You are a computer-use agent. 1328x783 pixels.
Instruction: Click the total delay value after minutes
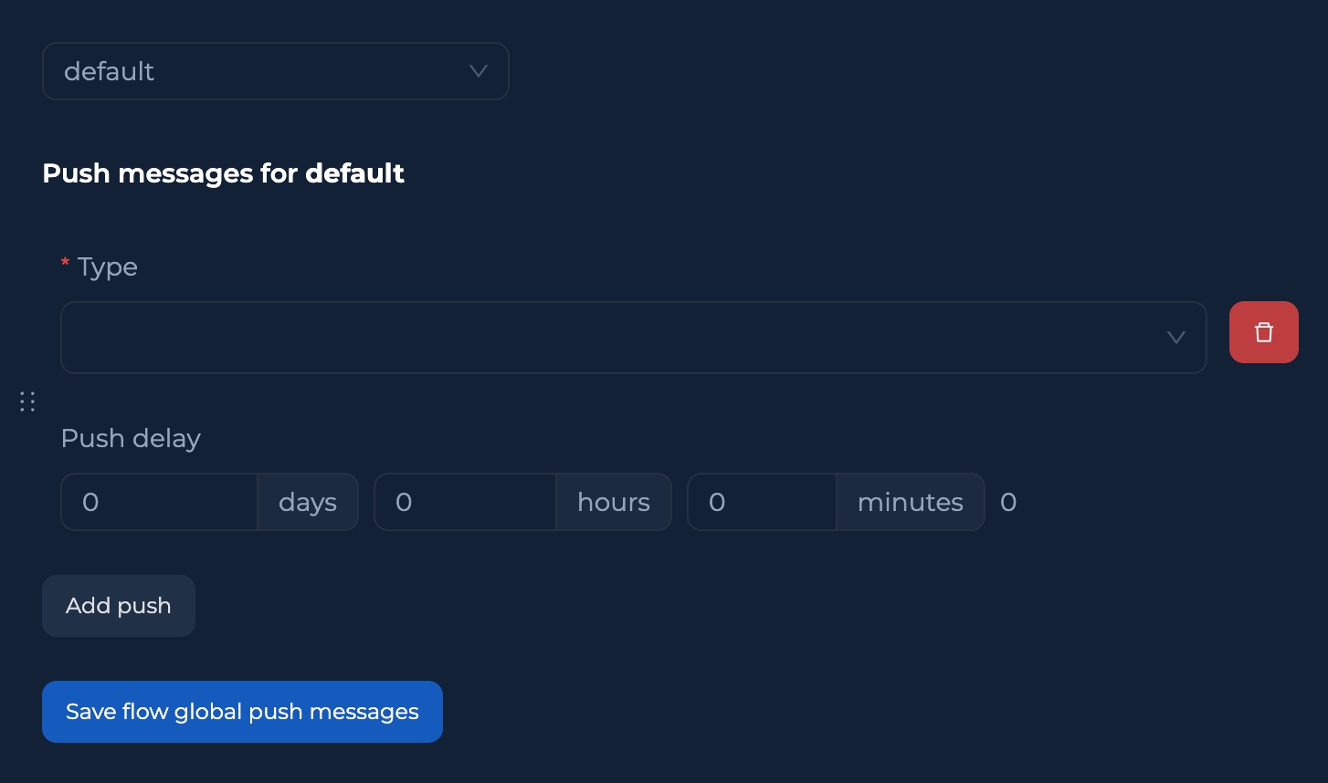(x=1008, y=502)
